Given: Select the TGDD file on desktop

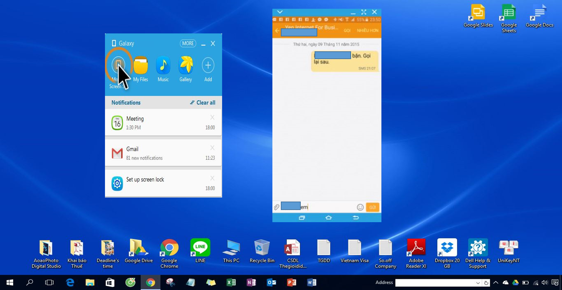Looking at the screenshot, I should click(x=324, y=251).
